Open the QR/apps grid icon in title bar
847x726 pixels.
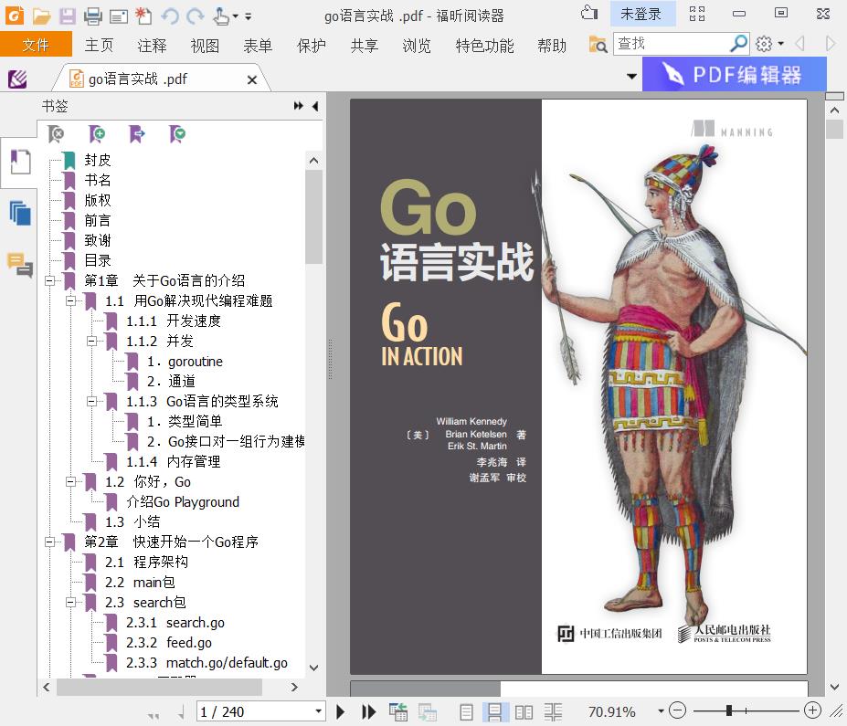pyautogui.click(x=697, y=14)
